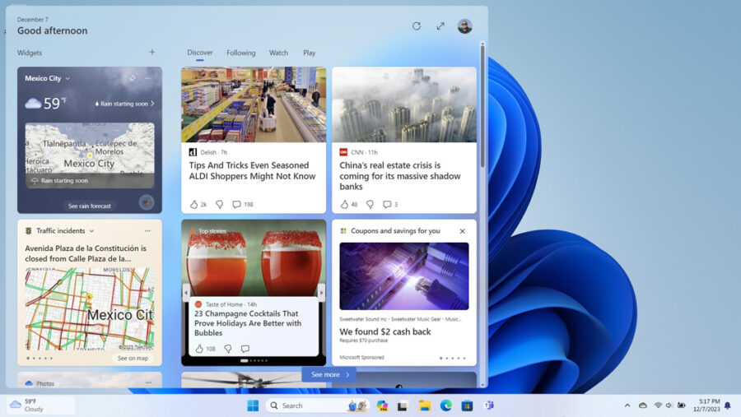This screenshot has height=417, width=741.
Task: Open the Windows Start menu
Action: [253, 405]
